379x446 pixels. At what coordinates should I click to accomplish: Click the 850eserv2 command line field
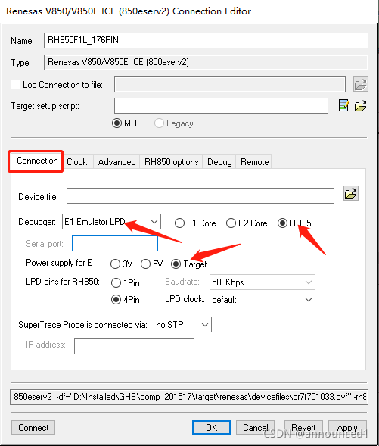tap(189, 397)
